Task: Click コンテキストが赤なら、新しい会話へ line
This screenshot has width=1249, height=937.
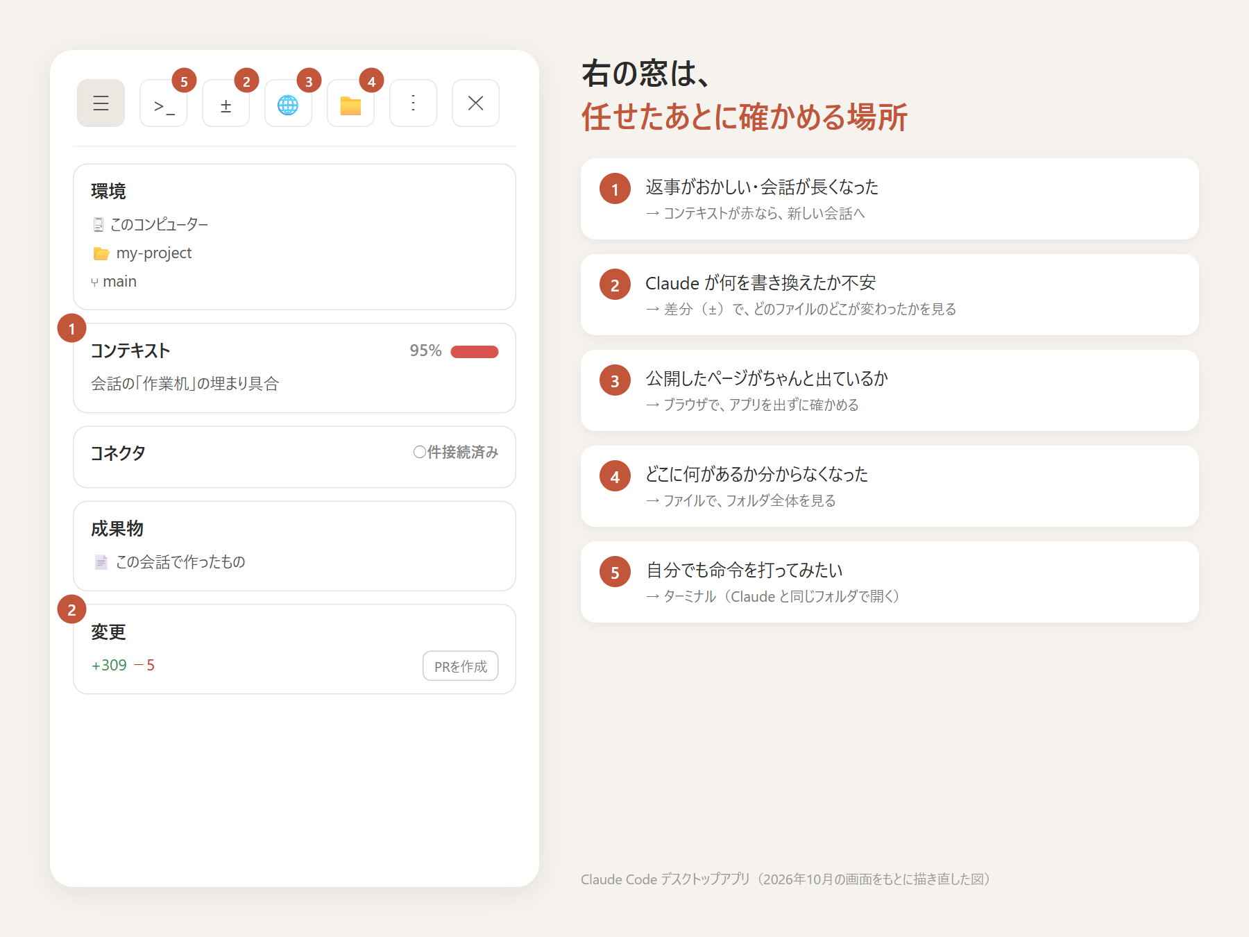Action: [x=756, y=213]
